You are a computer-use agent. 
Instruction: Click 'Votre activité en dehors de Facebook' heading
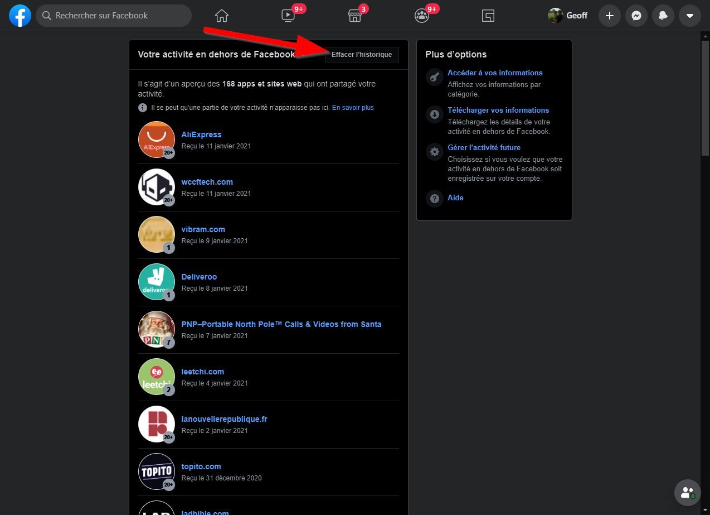pos(216,54)
